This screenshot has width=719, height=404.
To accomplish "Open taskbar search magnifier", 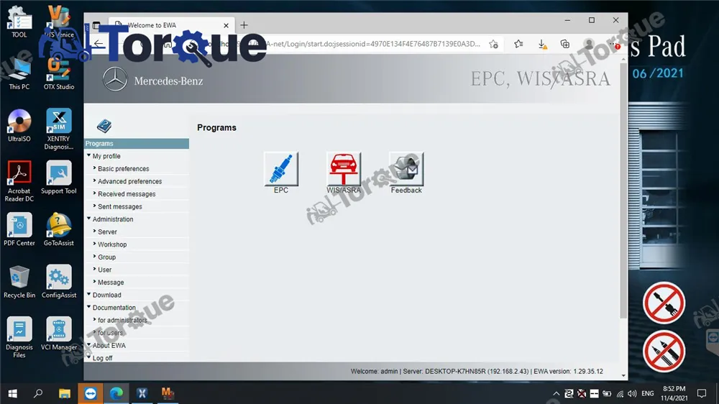I will (x=39, y=393).
